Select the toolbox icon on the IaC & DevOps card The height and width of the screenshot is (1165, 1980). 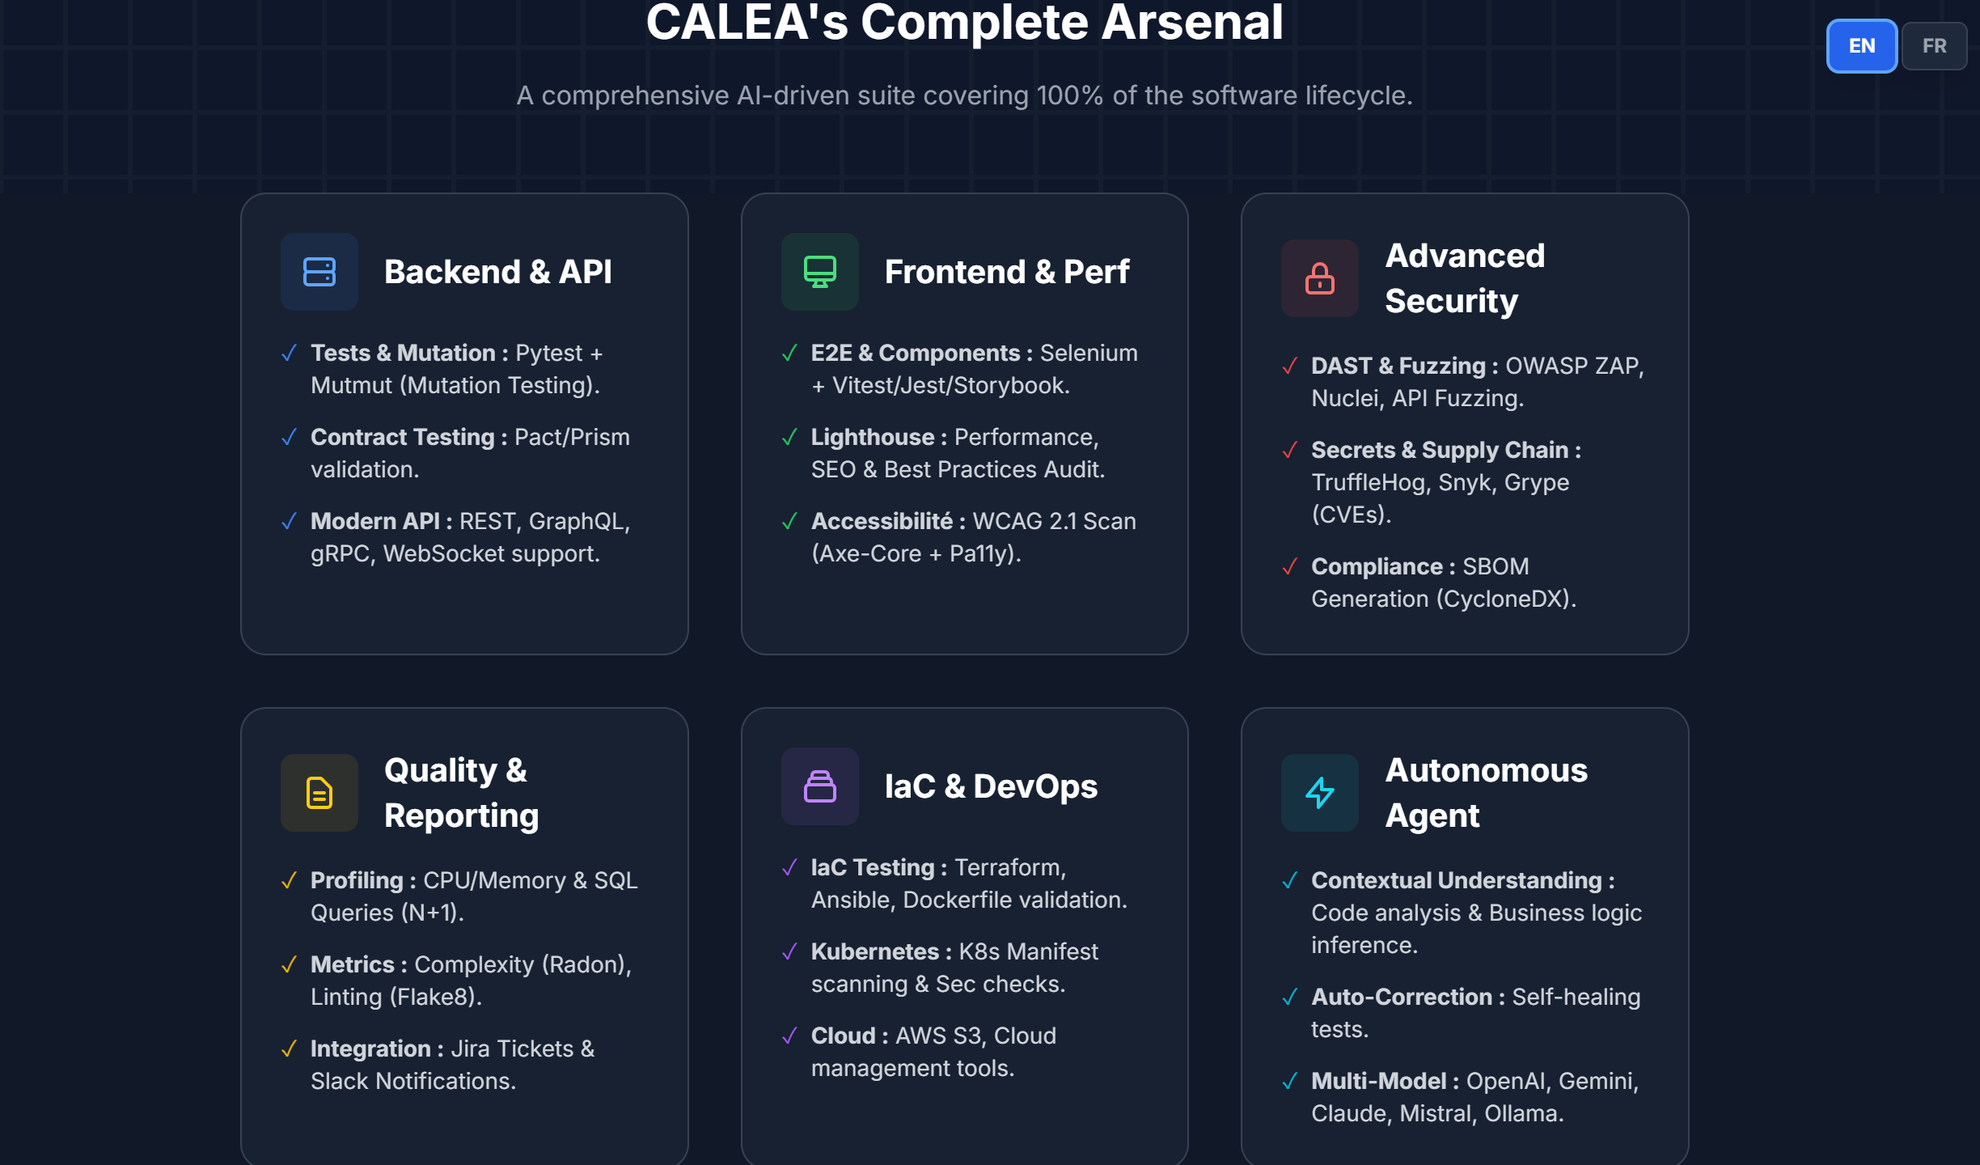click(819, 786)
